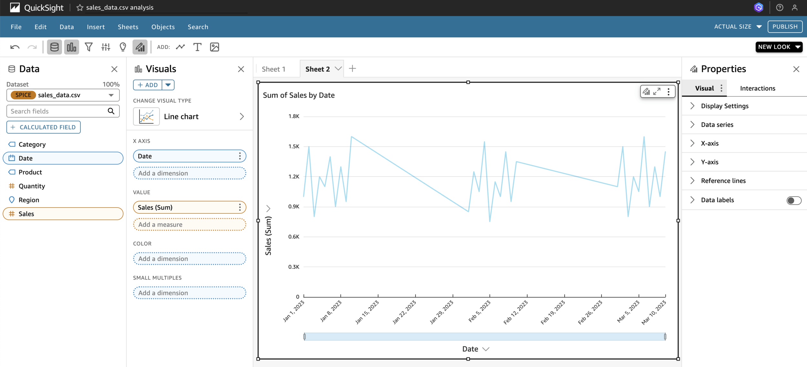Click the insights lightbulb icon
Image resolution: width=807 pixels, height=367 pixels.
pyautogui.click(x=123, y=47)
